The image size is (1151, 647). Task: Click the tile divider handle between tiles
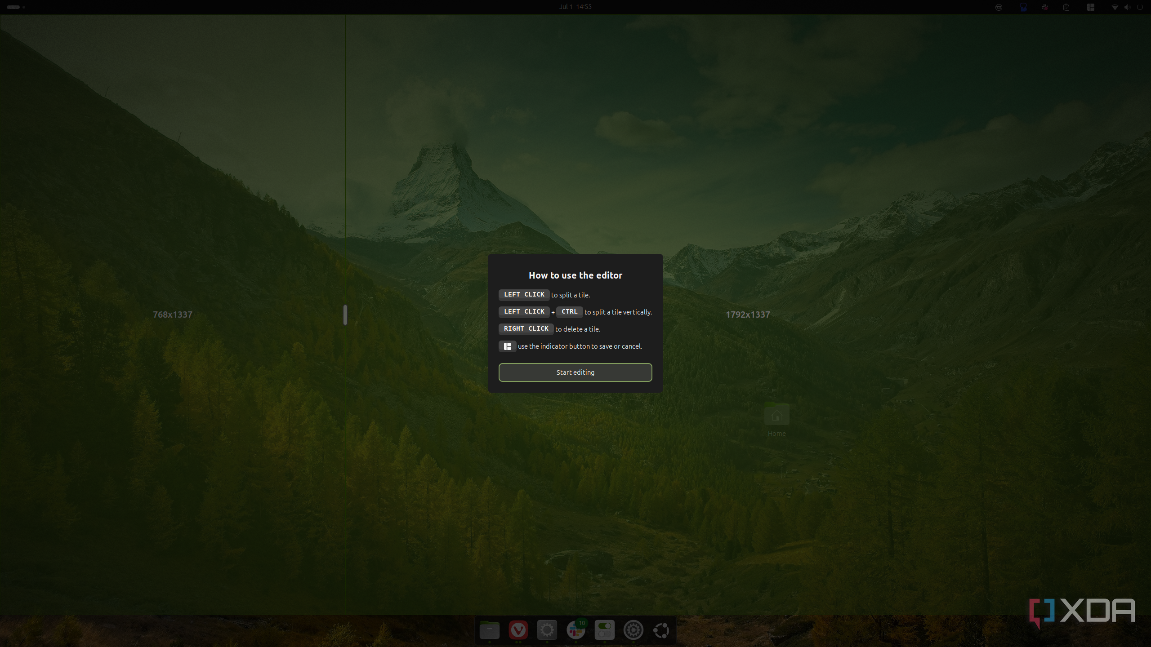coord(345,315)
